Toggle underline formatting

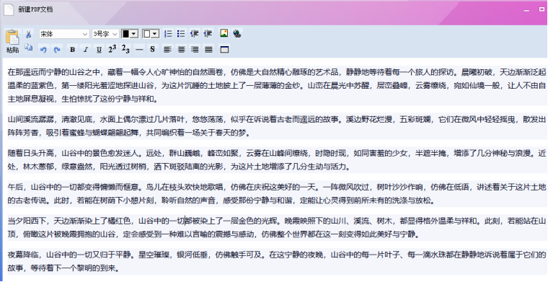click(x=99, y=50)
